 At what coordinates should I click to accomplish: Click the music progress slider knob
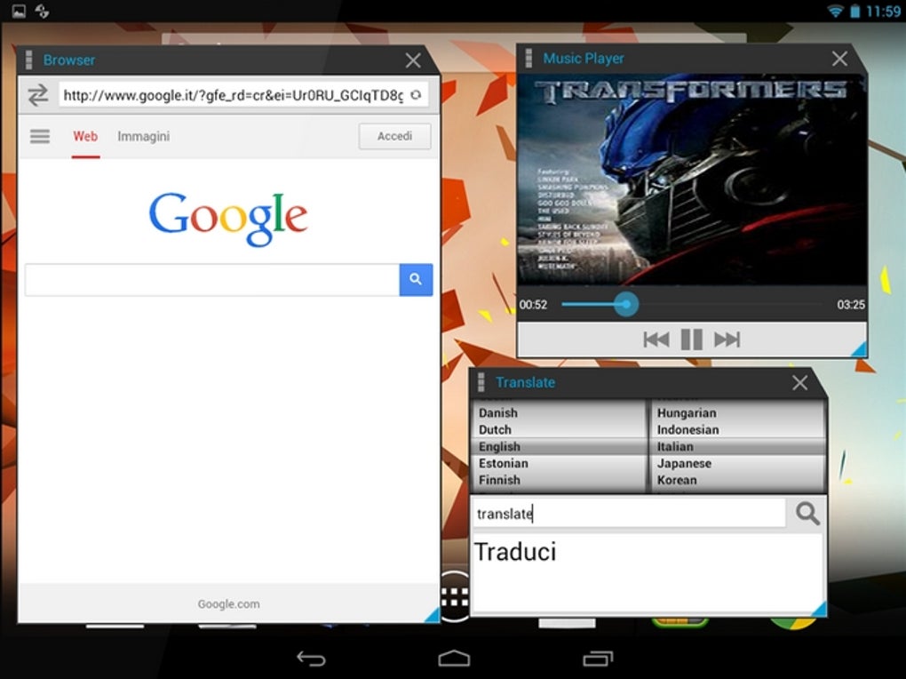tap(626, 304)
